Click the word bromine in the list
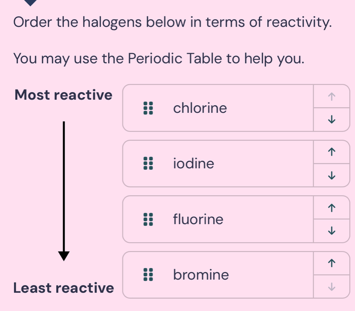 coord(201,275)
